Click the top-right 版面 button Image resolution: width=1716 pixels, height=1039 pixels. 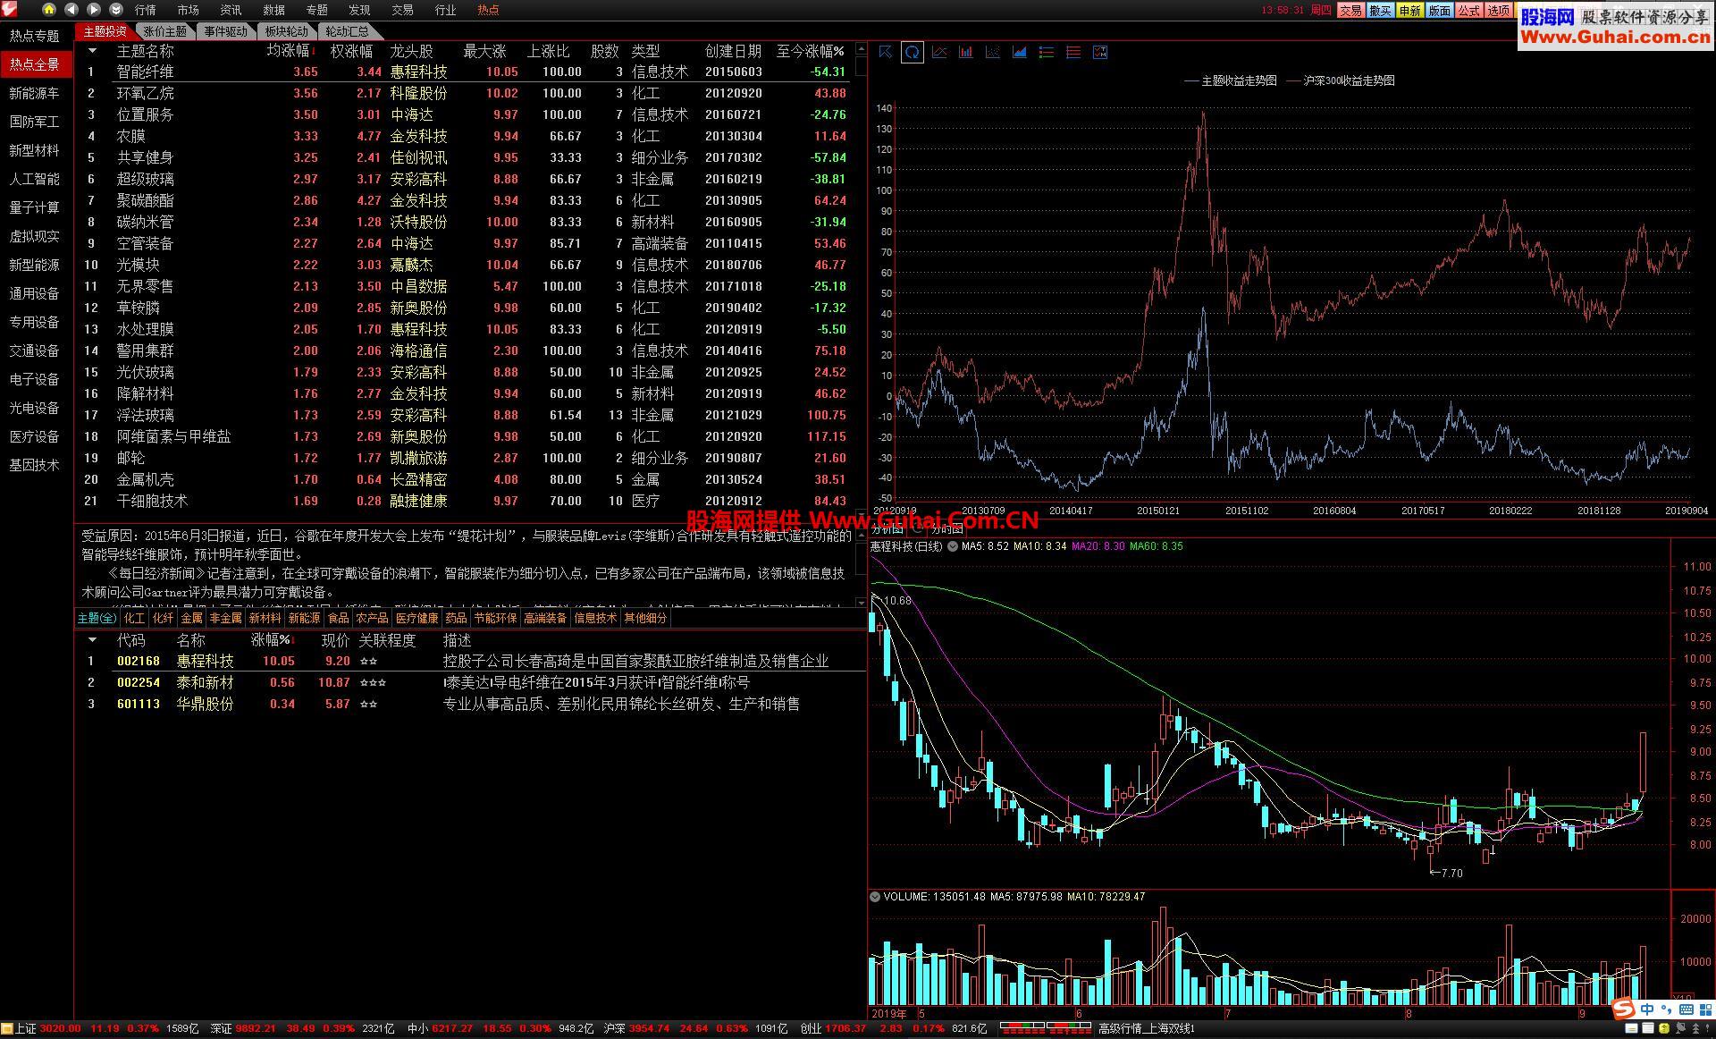[1439, 11]
